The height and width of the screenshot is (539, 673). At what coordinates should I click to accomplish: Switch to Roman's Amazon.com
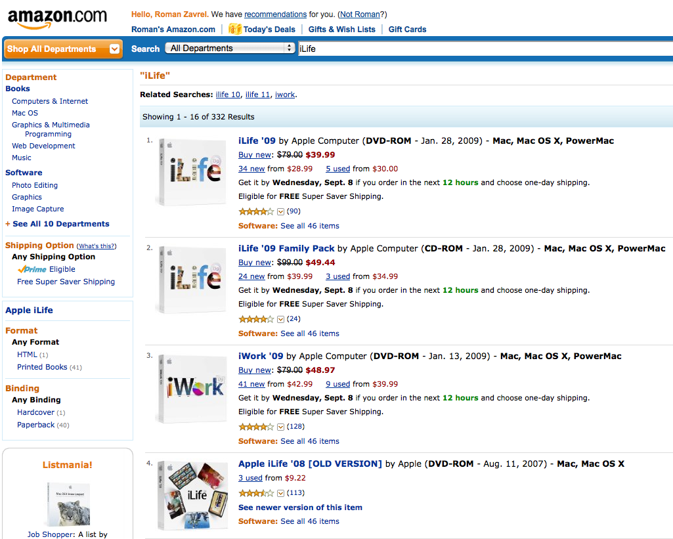[x=173, y=29]
